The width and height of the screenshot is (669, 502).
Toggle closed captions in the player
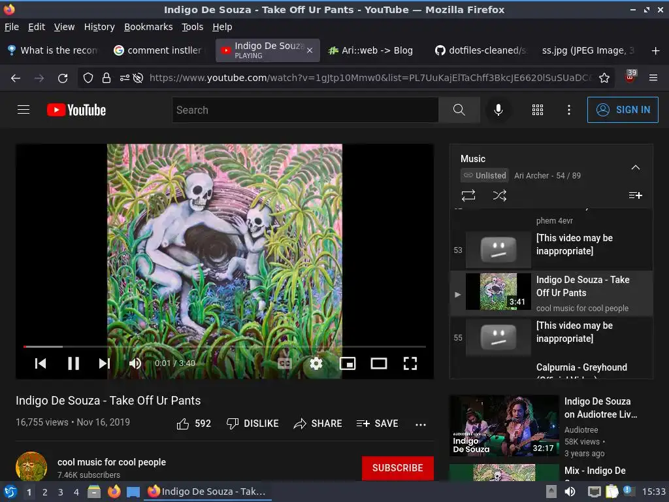pos(285,363)
